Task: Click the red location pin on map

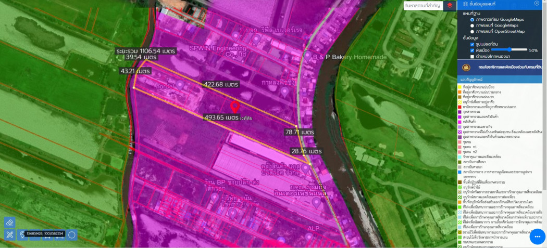Action: 235,107
